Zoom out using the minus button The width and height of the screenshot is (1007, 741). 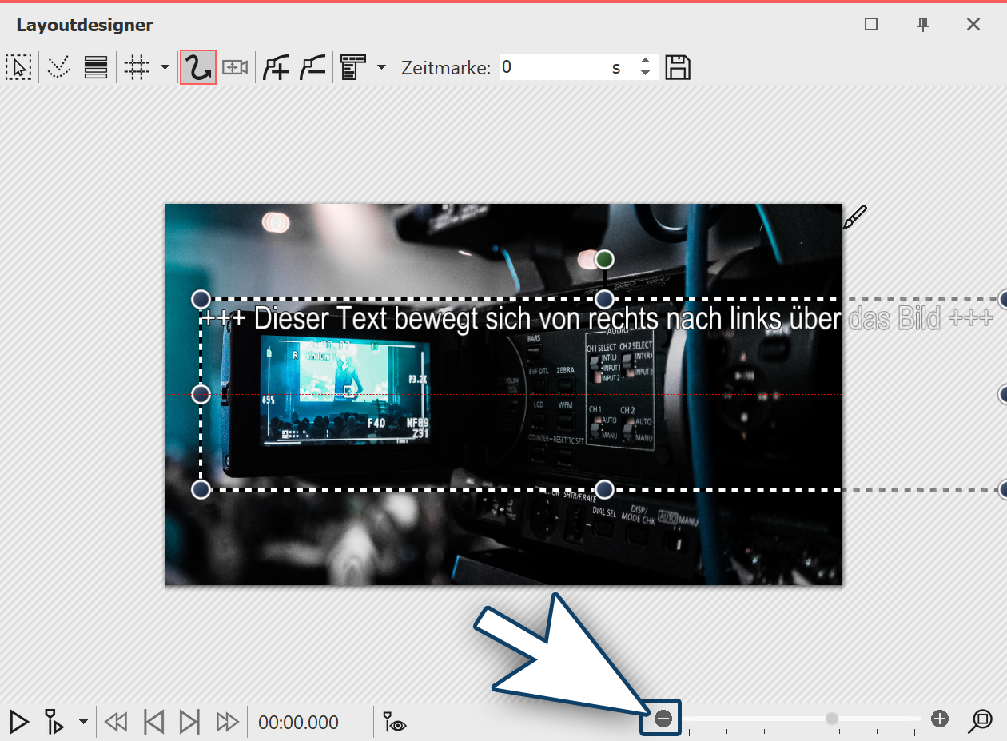(662, 718)
